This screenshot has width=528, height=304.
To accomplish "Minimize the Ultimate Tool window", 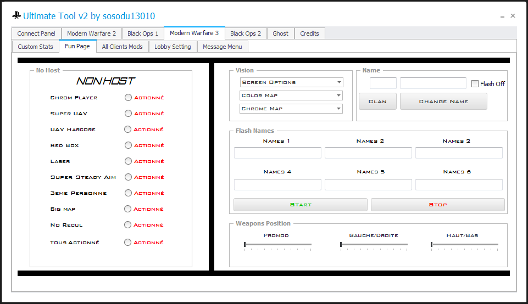I will [x=502, y=16].
